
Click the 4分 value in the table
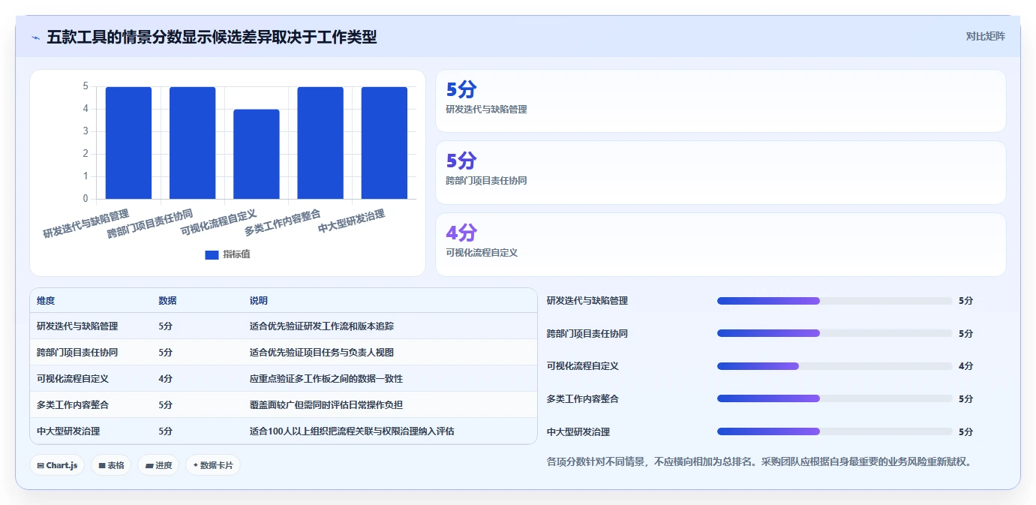tap(166, 379)
